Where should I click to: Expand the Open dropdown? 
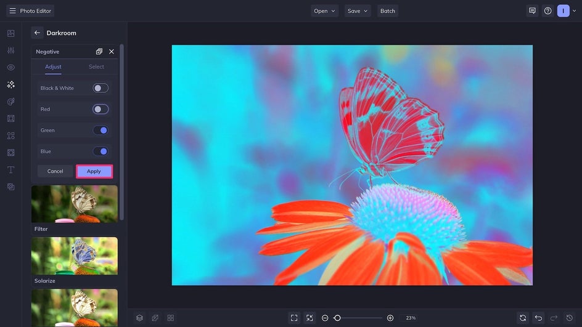click(324, 10)
